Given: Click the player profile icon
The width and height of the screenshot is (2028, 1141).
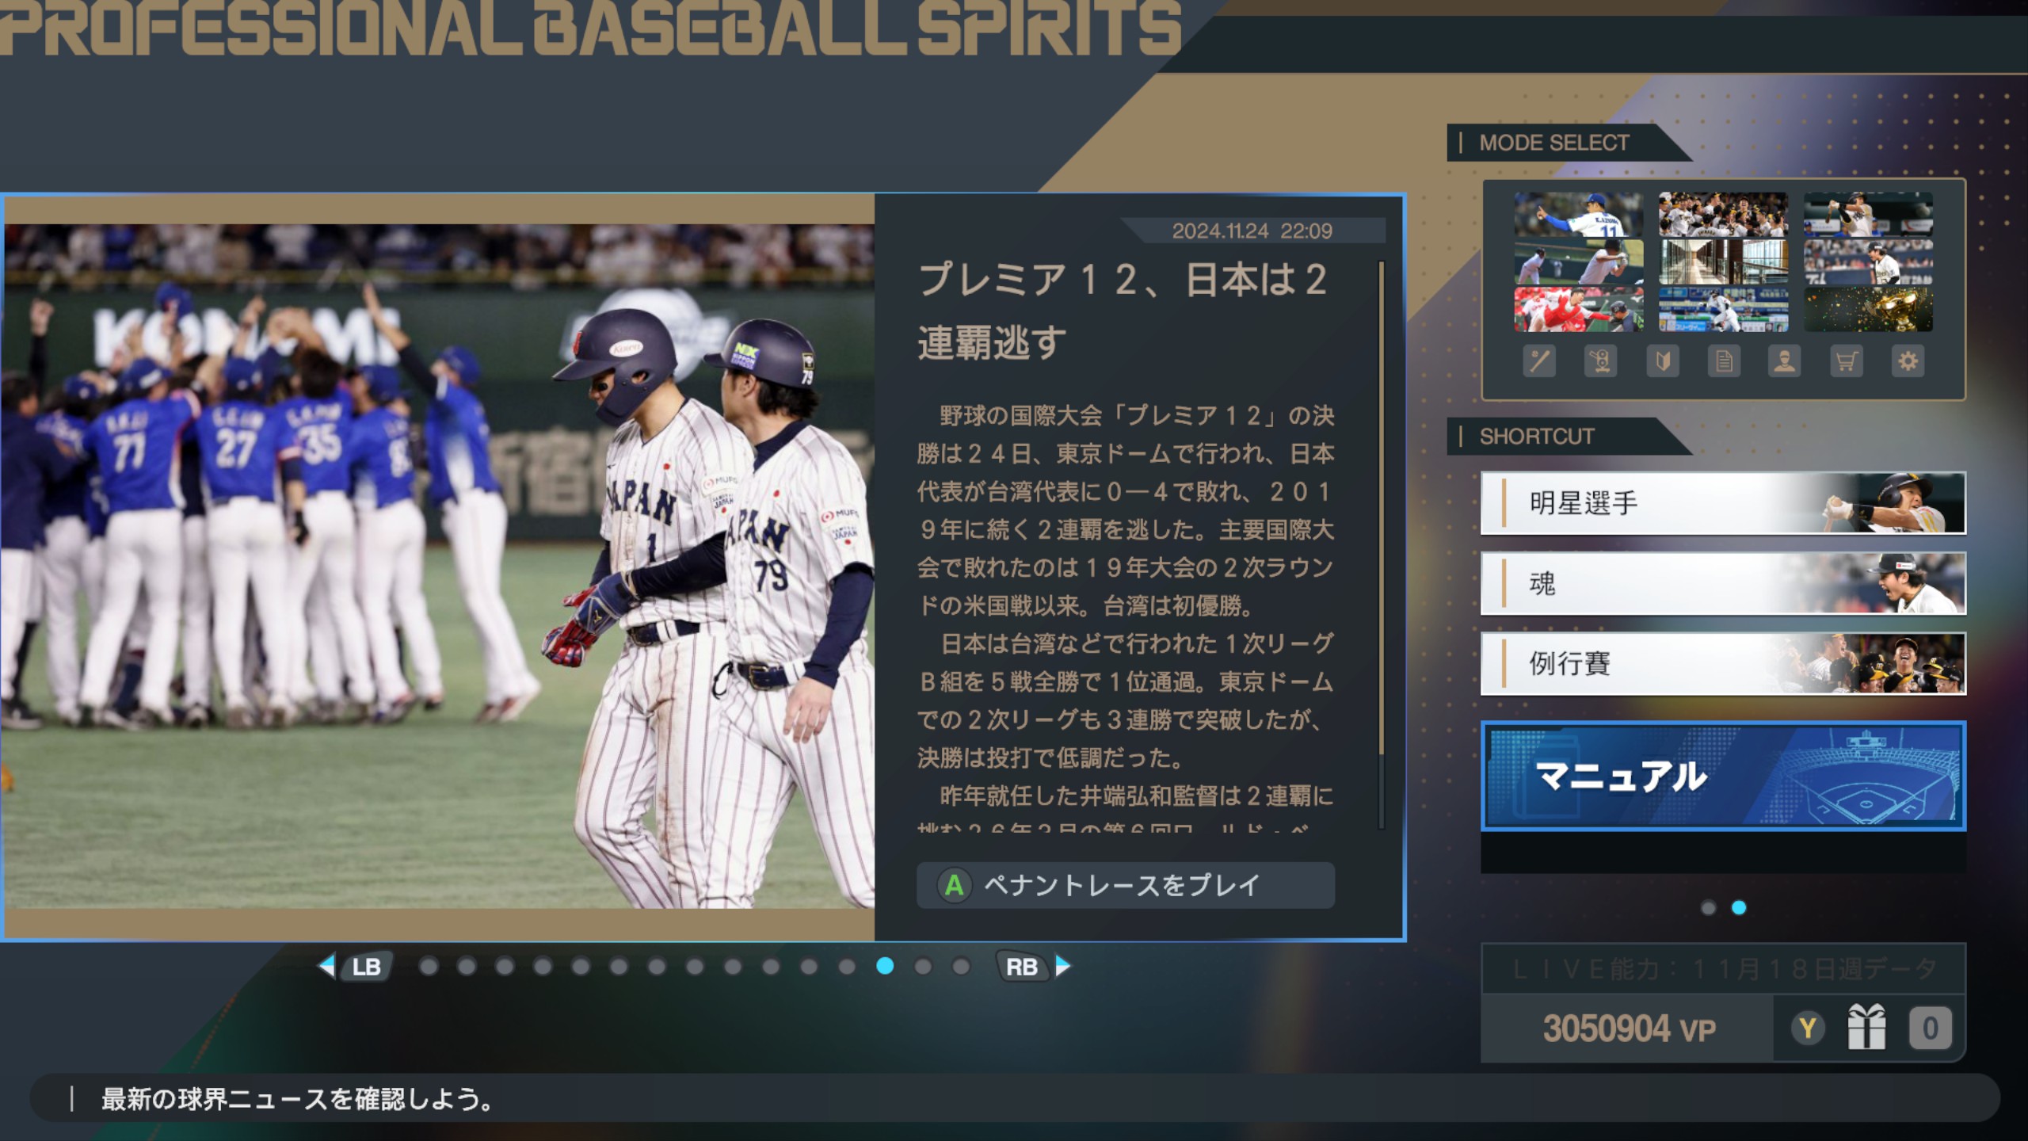Looking at the screenshot, I should pos(1784,362).
